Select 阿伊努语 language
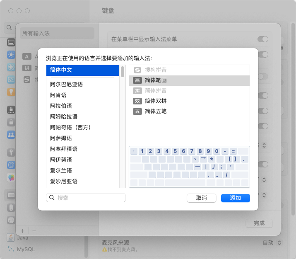 (61, 160)
